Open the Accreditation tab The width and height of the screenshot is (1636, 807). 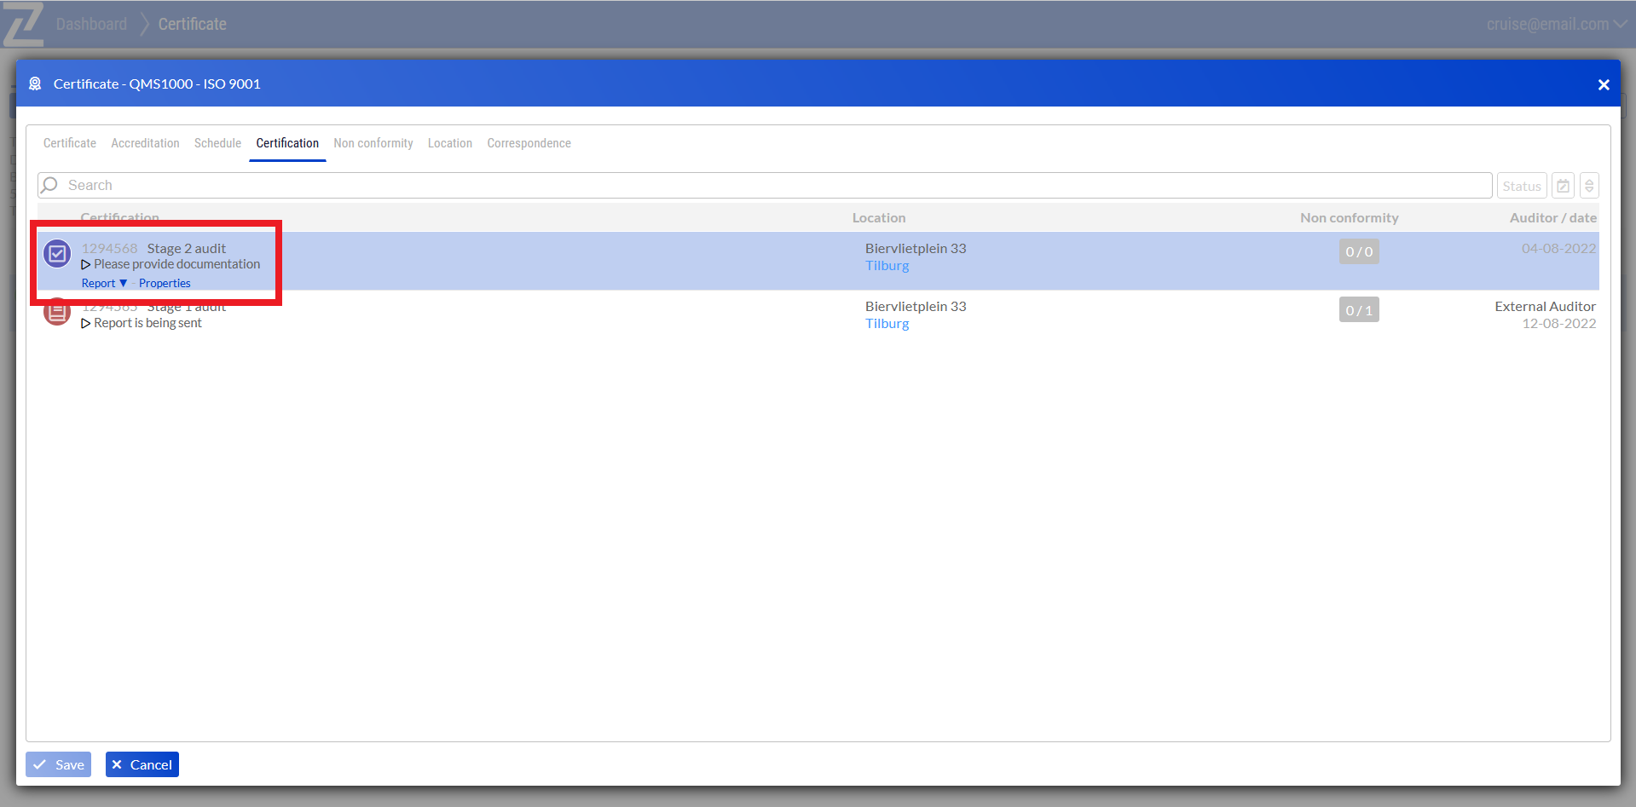[x=145, y=143]
